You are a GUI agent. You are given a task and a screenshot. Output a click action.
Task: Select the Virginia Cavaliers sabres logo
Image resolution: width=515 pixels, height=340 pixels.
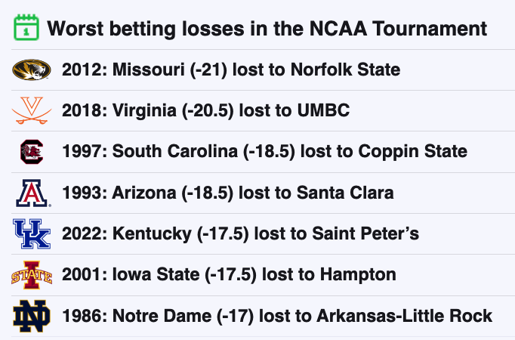[x=32, y=110]
